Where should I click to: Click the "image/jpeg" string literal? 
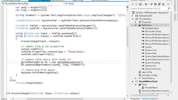tap(75, 52)
